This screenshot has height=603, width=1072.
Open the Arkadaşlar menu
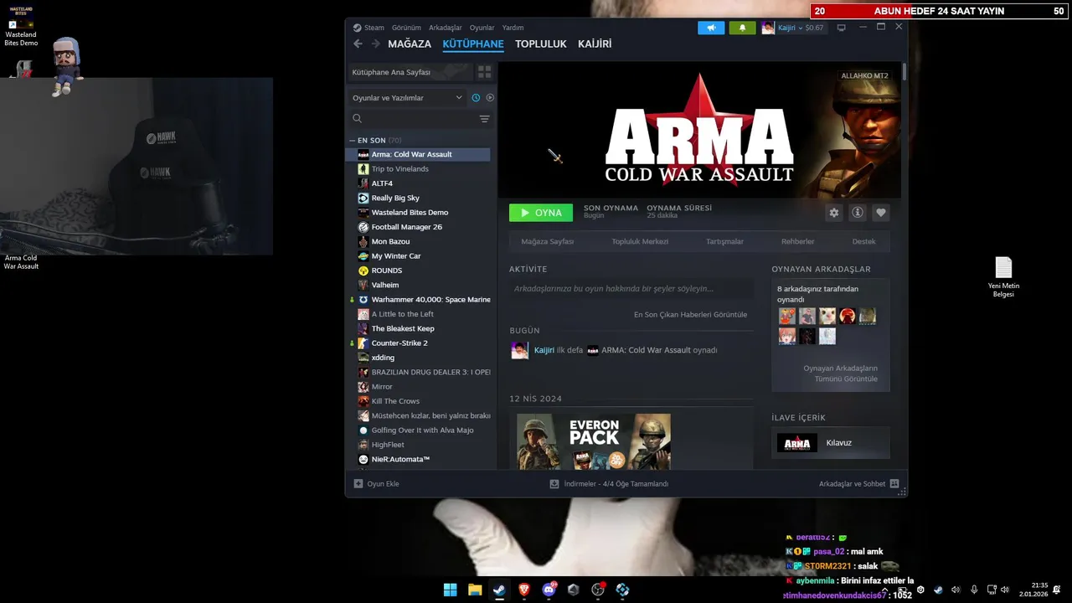pyautogui.click(x=446, y=28)
